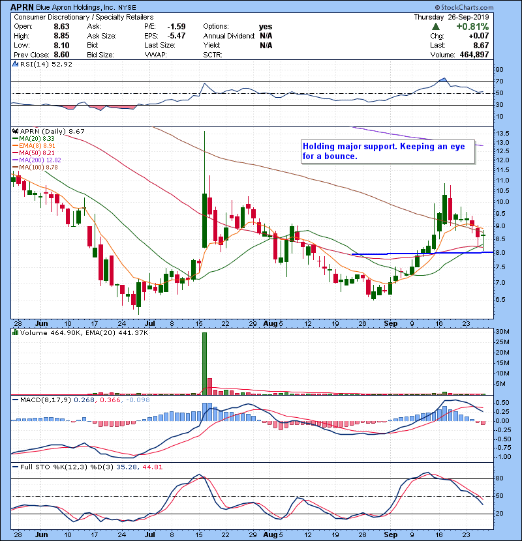Click the Holding major support annotation box
The width and height of the screenshot is (522, 541).
coord(388,151)
